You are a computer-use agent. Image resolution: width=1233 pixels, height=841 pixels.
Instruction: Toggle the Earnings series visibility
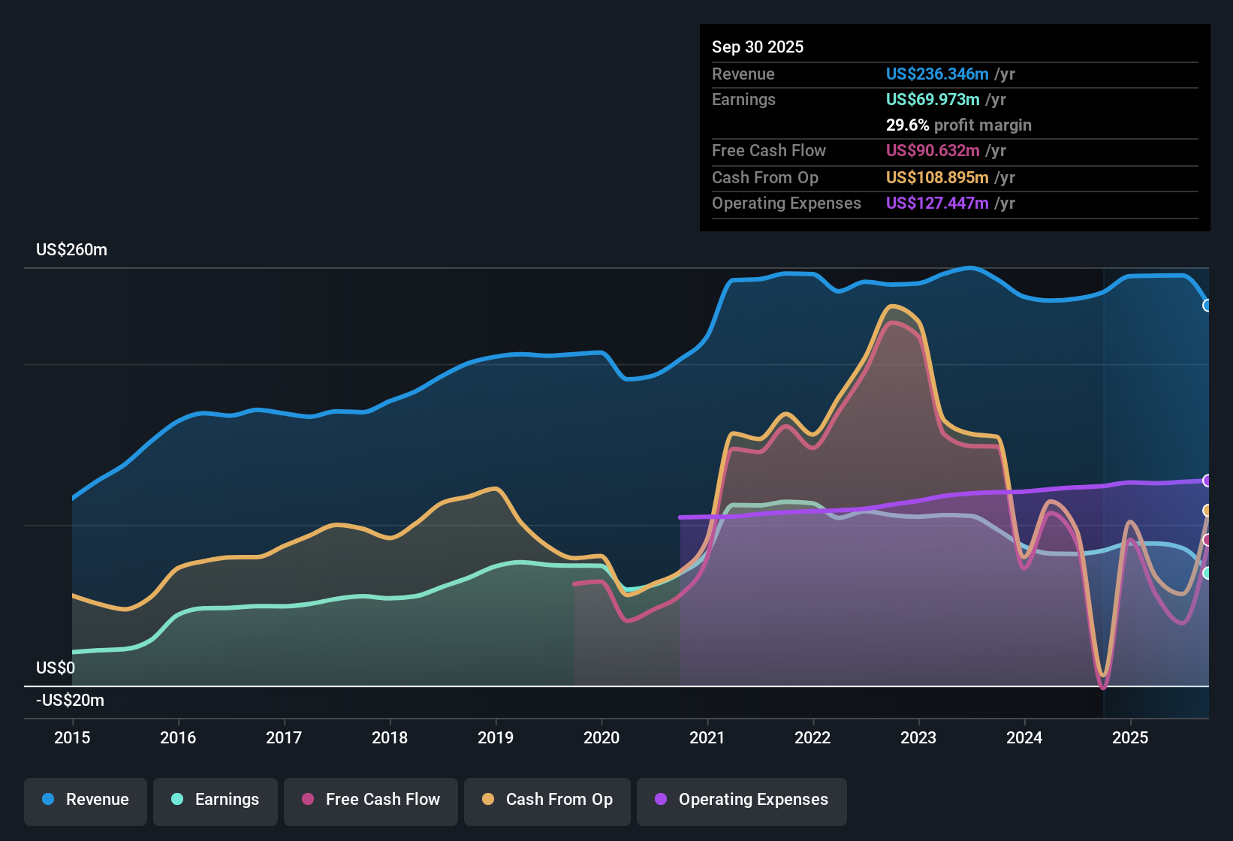click(216, 800)
